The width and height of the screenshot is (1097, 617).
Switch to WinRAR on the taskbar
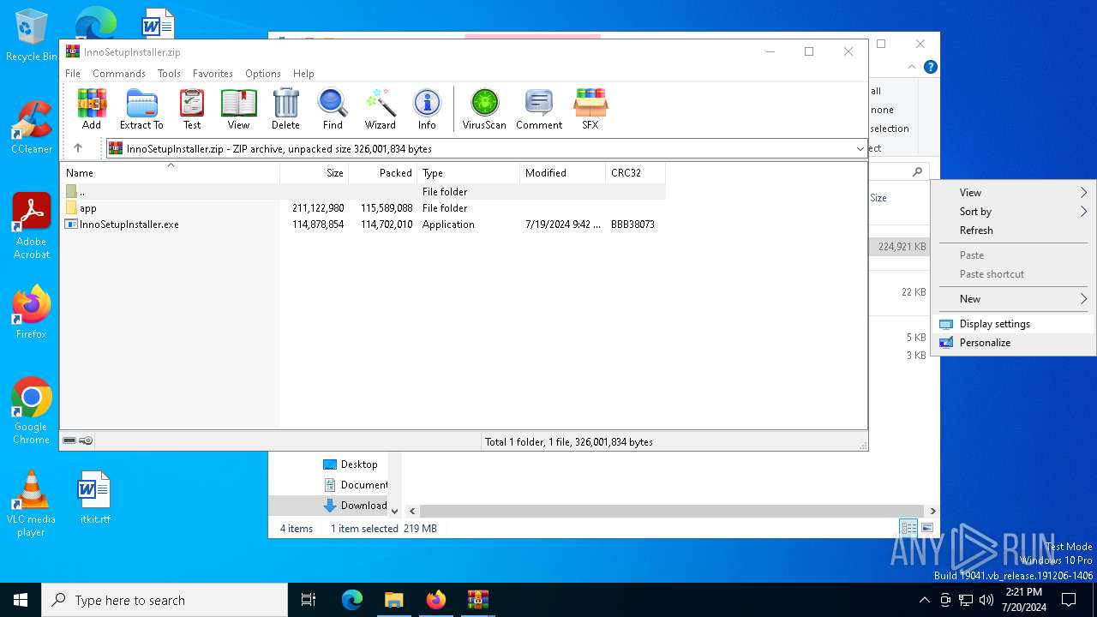pyautogui.click(x=477, y=600)
